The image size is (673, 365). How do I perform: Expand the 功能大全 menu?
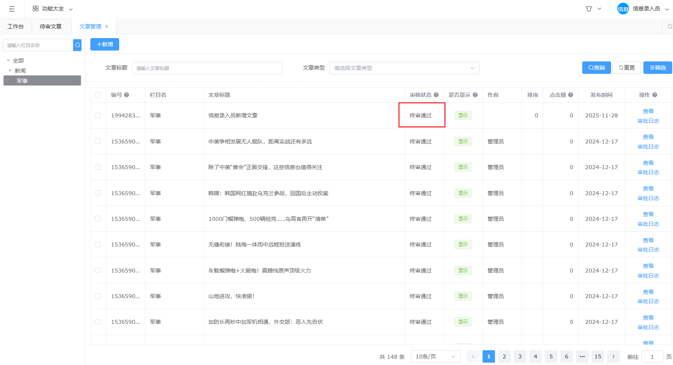coord(53,9)
